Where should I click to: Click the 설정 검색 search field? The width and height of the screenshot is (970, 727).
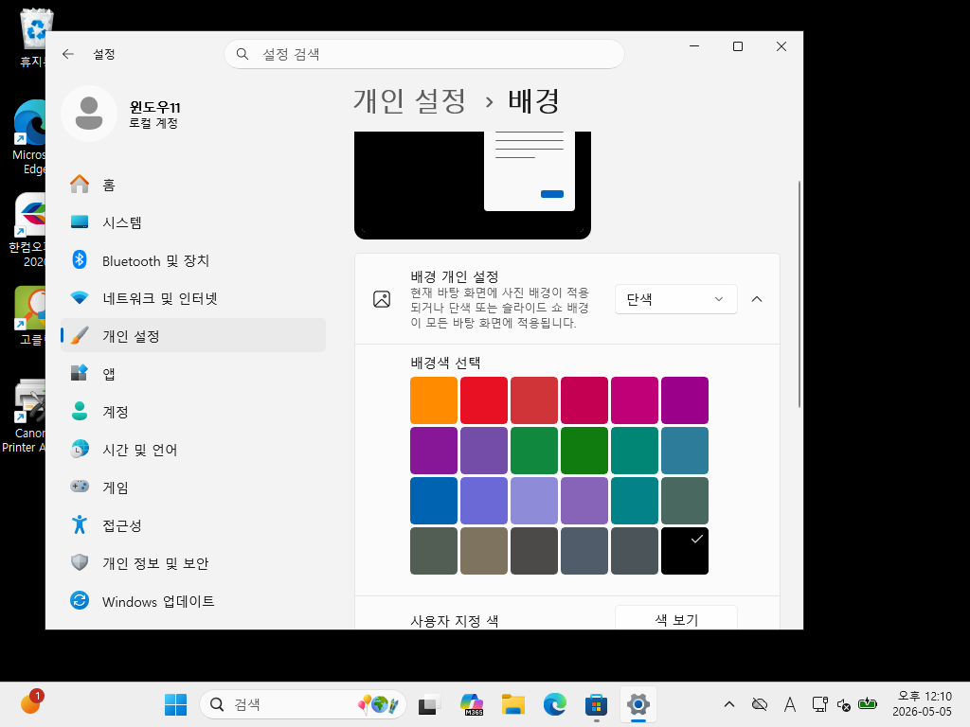[x=424, y=54]
